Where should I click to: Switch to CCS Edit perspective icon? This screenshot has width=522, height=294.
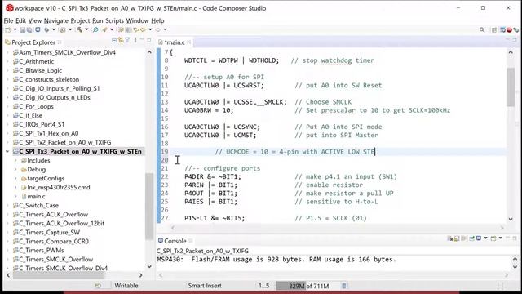pos(502,30)
